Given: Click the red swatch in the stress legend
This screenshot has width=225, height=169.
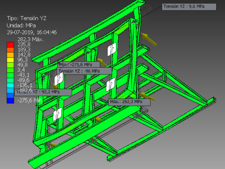Looking at the screenshot, I should pyautogui.click(x=10, y=45).
